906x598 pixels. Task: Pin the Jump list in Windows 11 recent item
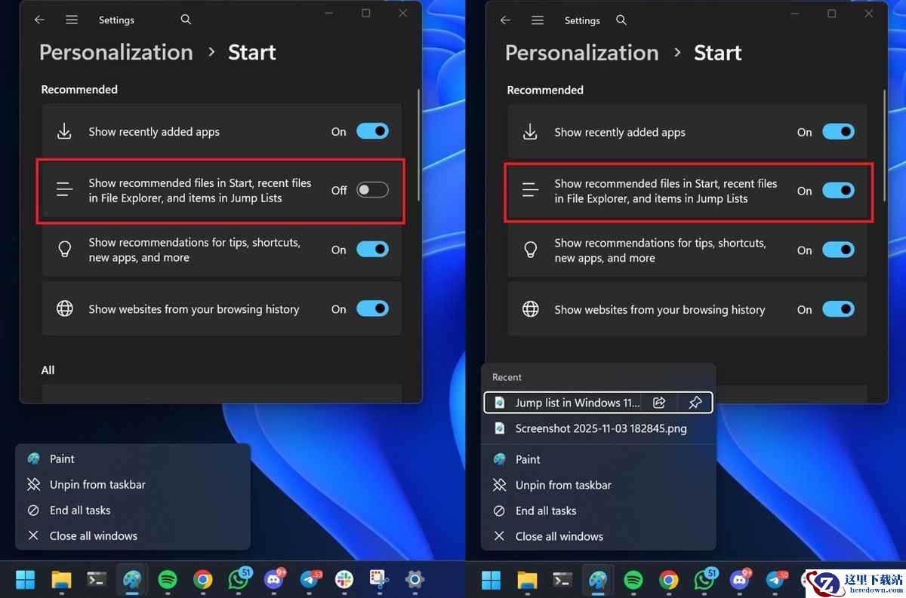click(695, 403)
